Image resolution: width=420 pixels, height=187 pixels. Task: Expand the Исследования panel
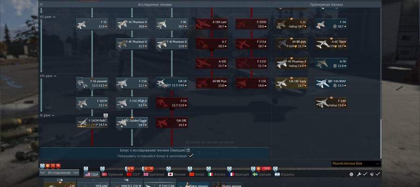tap(59, 173)
